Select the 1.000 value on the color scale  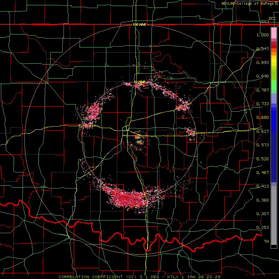[x=263, y=35]
